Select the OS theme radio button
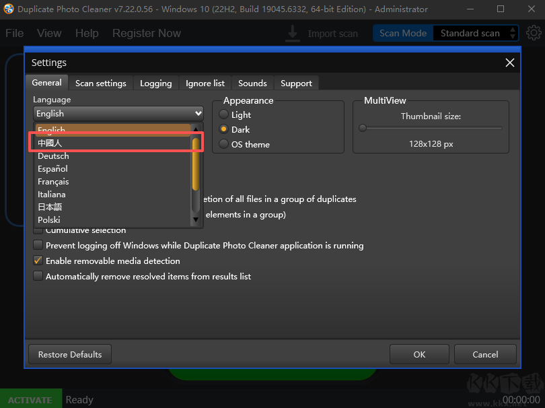 (x=225, y=144)
